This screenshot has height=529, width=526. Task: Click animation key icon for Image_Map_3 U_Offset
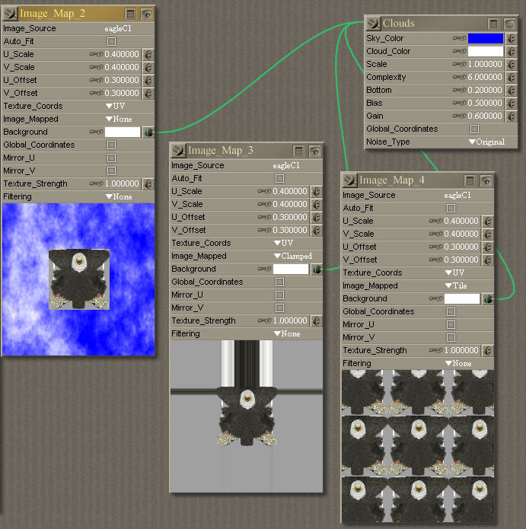coord(264,217)
